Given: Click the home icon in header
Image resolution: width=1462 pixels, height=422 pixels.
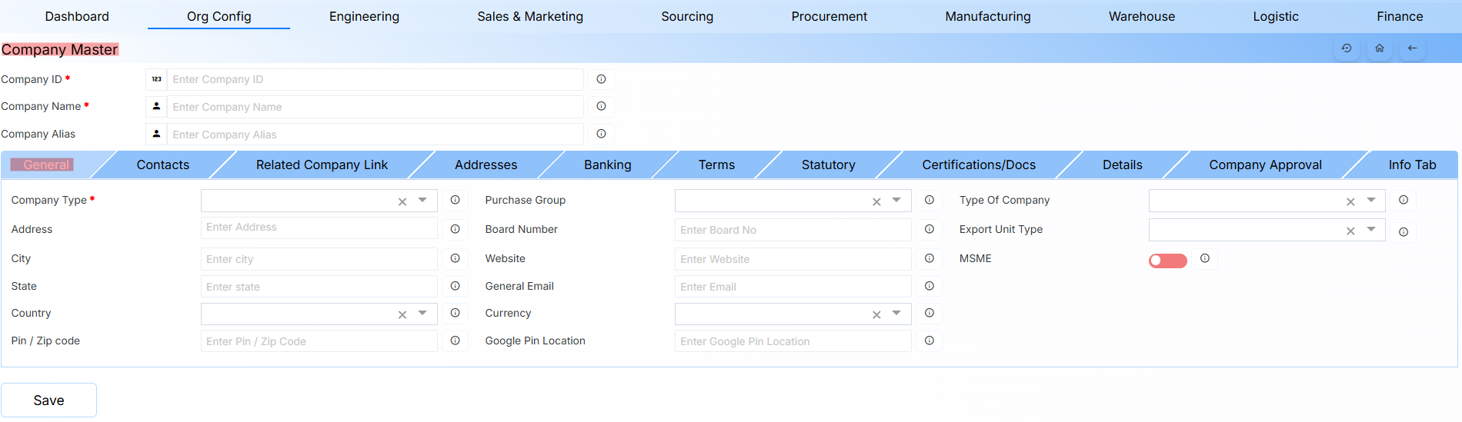Looking at the screenshot, I should [x=1380, y=48].
